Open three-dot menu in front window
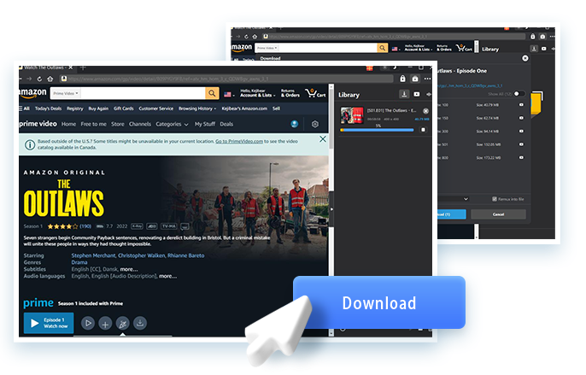This screenshot has height=375, width=586. (427, 79)
